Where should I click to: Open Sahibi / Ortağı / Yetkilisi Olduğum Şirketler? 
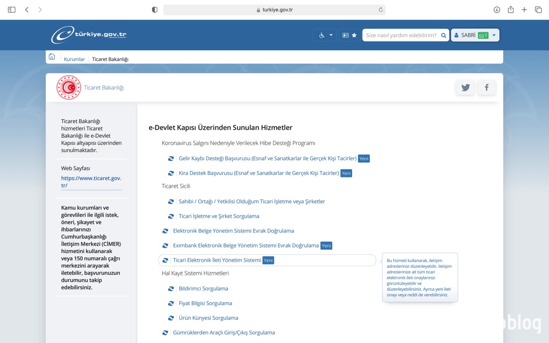(x=252, y=202)
